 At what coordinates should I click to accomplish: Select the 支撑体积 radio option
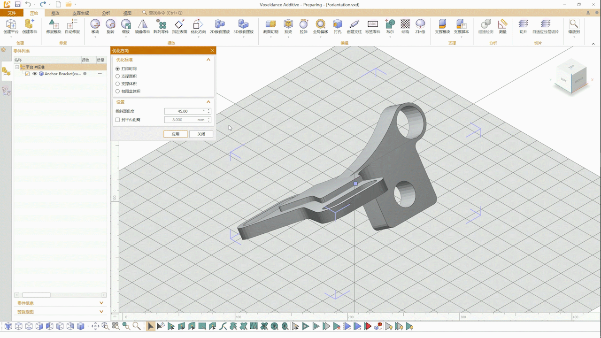pos(118,84)
